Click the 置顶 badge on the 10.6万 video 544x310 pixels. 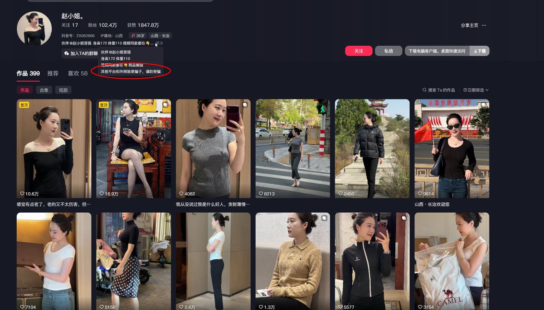point(24,105)
